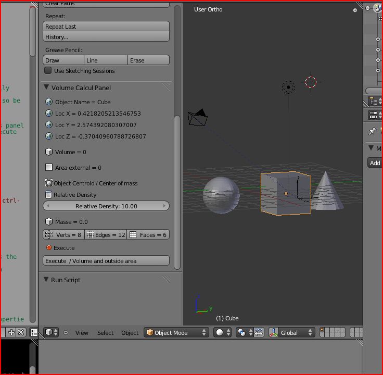Open Object Mode dropdown
The width and height of the screenshot is (383, 375).
coord(176,332)
